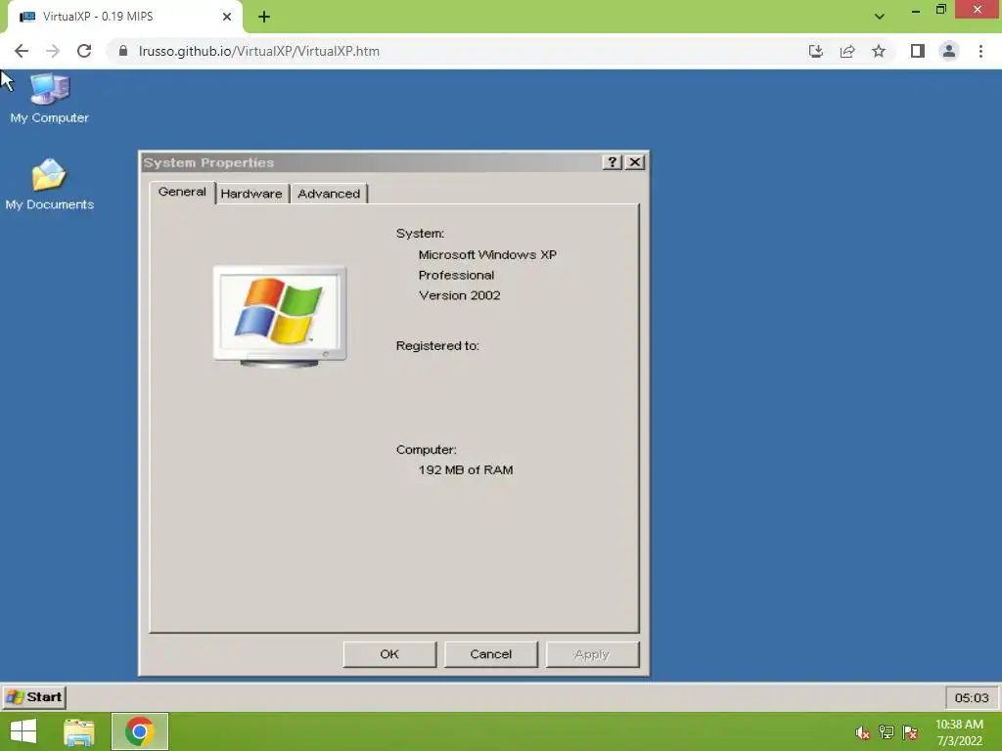Click the grayed Apply button
1002x751 pixels.
[x=592, y=654]
